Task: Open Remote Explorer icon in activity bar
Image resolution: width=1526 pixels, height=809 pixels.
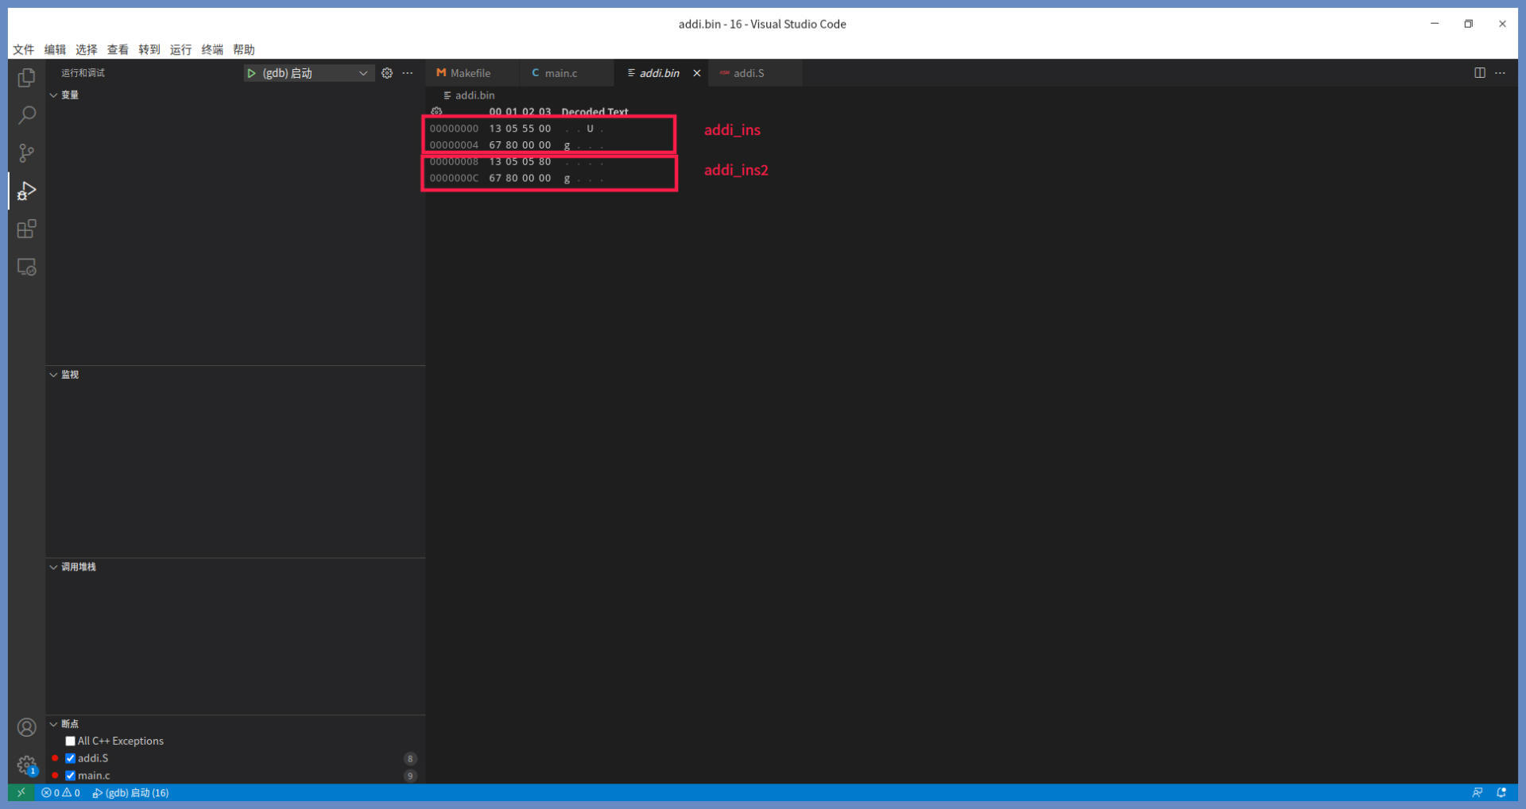Action: [x=26, y=268]
